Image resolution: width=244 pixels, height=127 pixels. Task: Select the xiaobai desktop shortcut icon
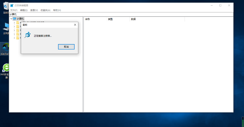(x=5, y=48)
